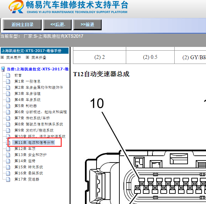
Task: Click the page icon beside 第9章
Action: 8,130
